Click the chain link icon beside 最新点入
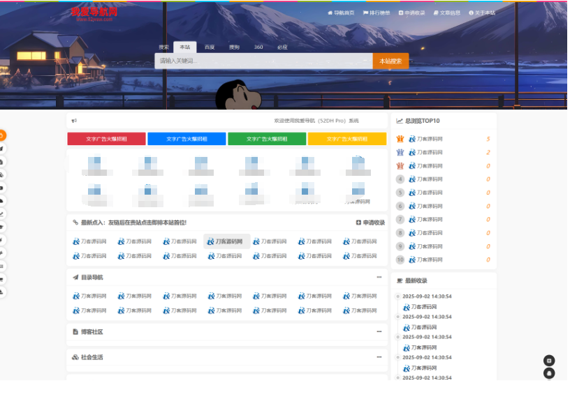 pyautogui.click(x=75, y=223)
